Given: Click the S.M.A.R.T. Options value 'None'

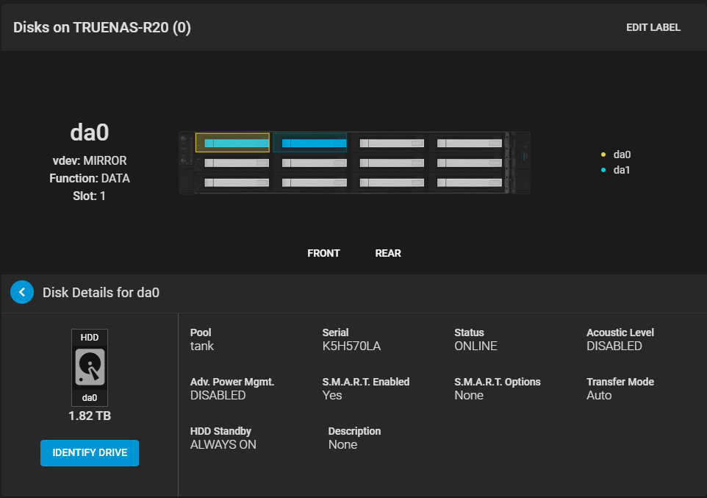Looking at the screenshot, I should tap(469, 395).
